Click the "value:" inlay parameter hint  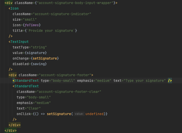[79, 114]
